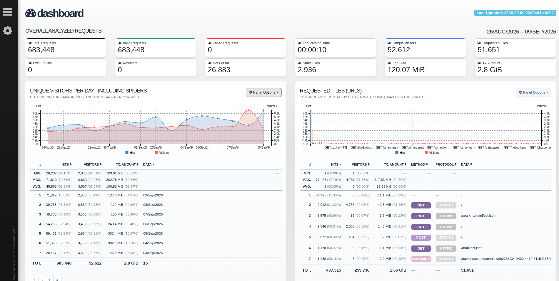Viewport: 559px width, 281px height.
Task: Sort requested files by Method column
Action: pyautogui.click(x=419, y=164)
